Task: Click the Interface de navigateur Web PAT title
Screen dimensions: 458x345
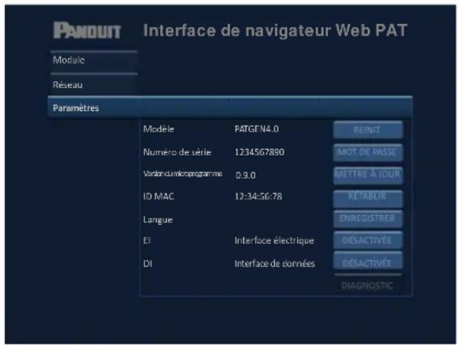Action: pos(274,31)
